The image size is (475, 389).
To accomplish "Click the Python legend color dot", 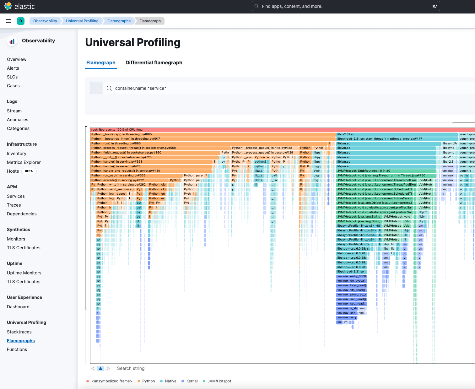I will pyautogui.click(x=139, y=381).
